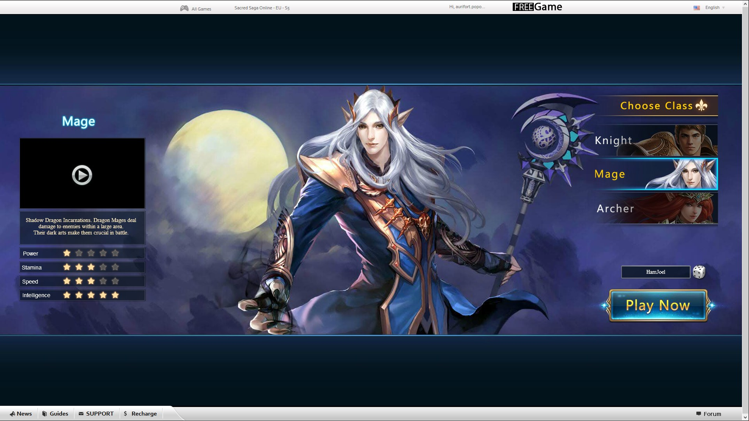Click the vertical scrollbar on the right
Screen dimensions: 749x421
pos(745,210)
